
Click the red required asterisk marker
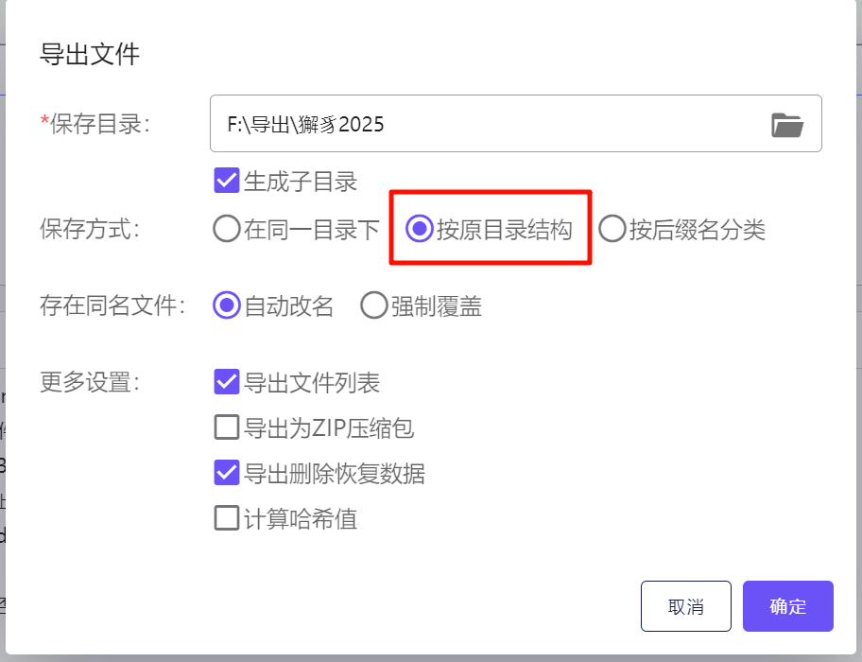point(44,122)
